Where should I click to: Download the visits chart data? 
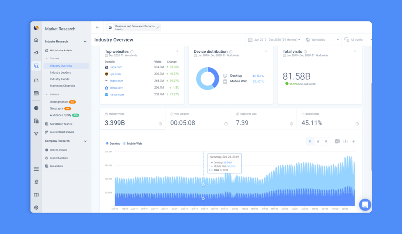click(x=345, y=141)
